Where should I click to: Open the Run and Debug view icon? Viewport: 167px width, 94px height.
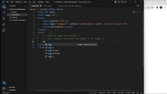click(x=4, y=24)
